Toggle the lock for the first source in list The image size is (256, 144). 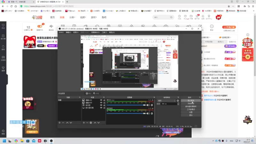coord(104,100)
